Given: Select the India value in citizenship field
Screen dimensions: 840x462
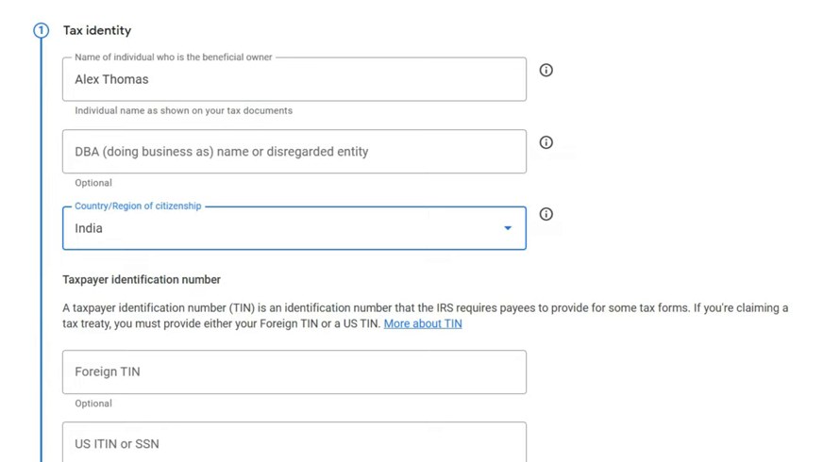Looking at the screenshot, I should click(x=89, y=228).
